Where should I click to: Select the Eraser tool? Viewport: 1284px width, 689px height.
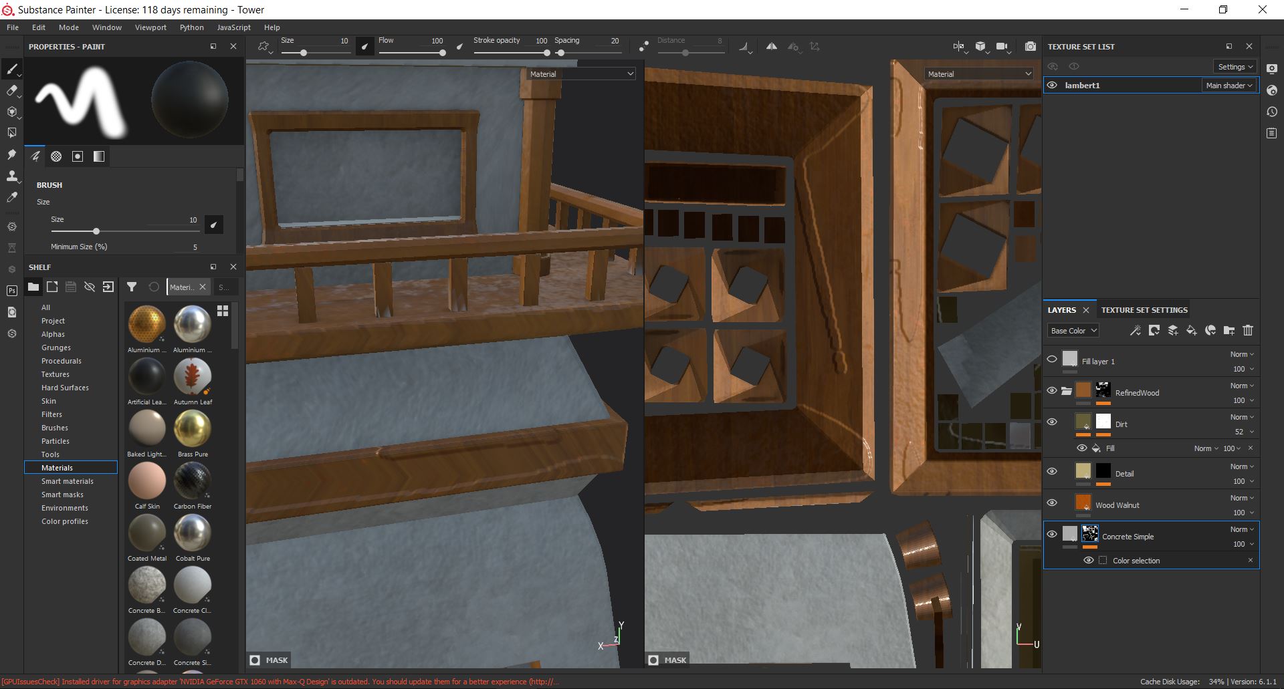11,90
